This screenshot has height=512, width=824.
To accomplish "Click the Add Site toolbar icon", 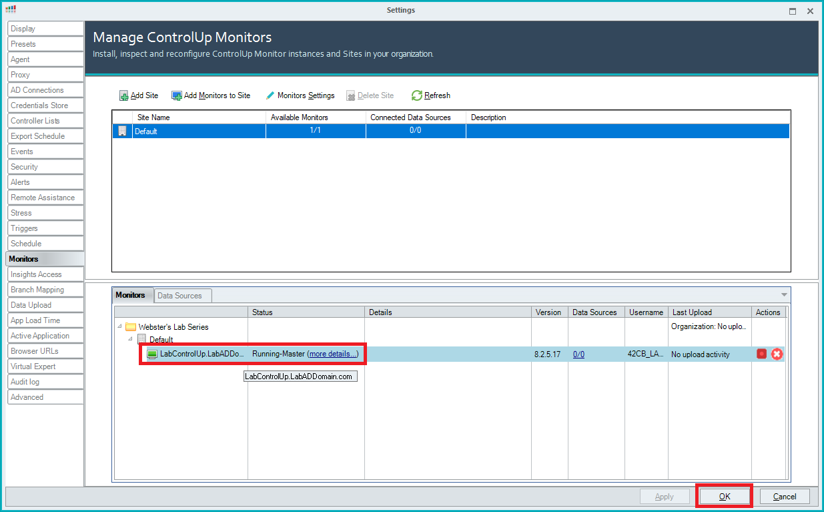I will 124,95.
